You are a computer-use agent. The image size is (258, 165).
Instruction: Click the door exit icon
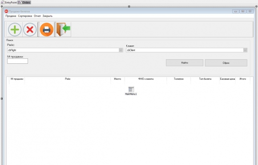tap(64, 30)
